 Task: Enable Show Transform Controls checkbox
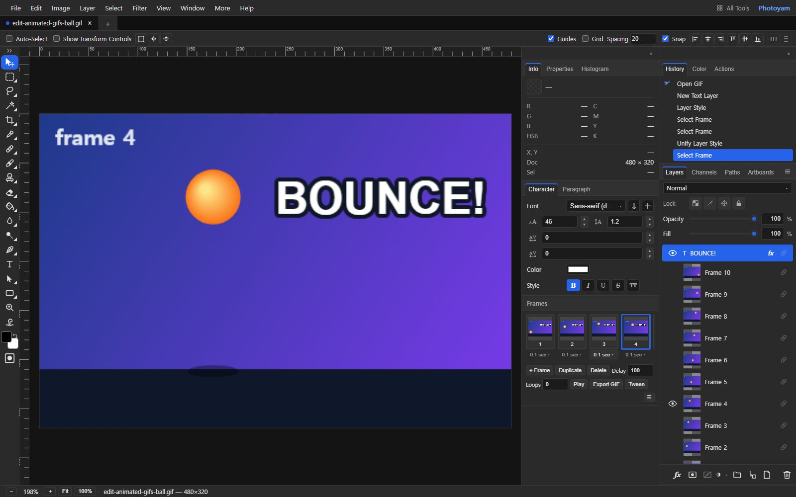click(x=56, y=39)
